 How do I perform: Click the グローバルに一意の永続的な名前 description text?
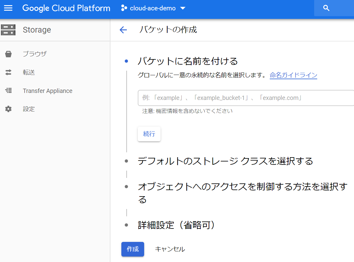(x=202, y=75)
